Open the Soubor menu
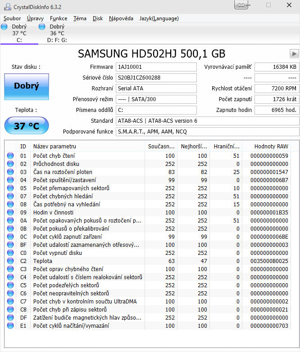The image size is (300, 352). pyautogui.click(x=12, y=18)
